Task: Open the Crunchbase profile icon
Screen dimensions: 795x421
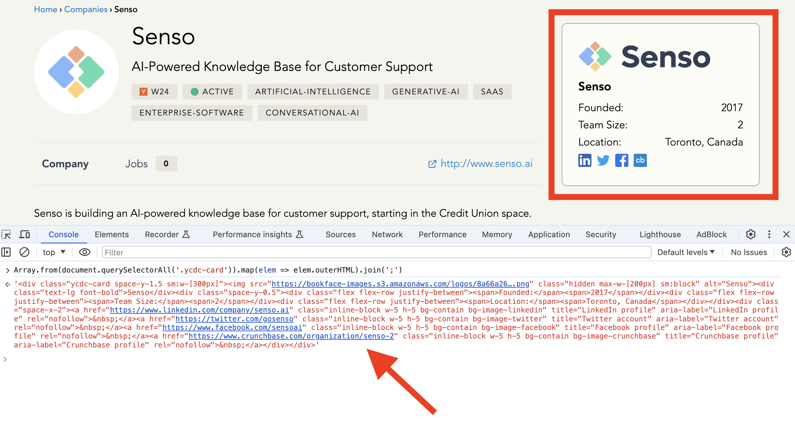Action: point(640,161)
